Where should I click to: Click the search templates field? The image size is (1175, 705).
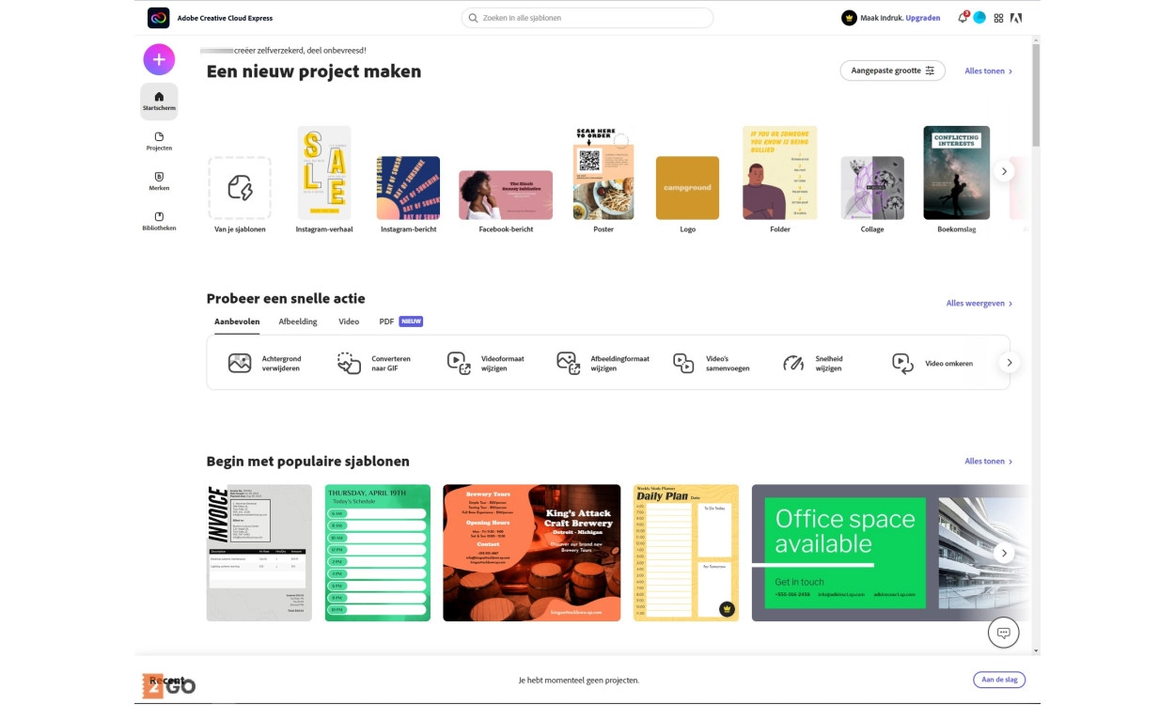(587, 18)
